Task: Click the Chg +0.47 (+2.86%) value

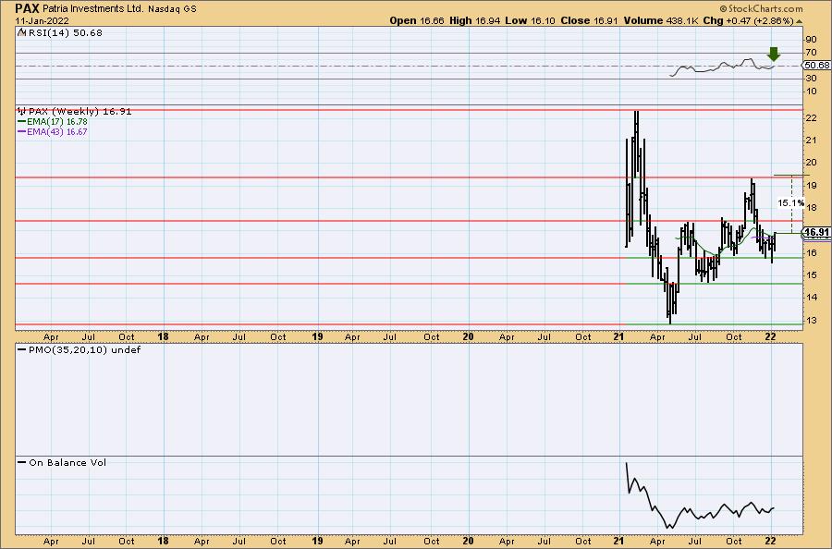Action: coord(748,20)
